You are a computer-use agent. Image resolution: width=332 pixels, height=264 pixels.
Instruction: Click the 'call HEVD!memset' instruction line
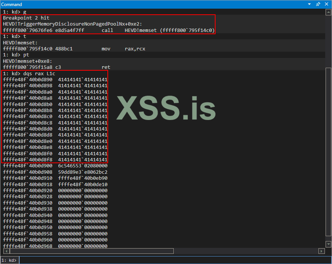tap(109, 30)
